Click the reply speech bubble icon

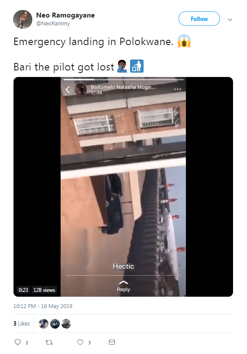point(17,342)
